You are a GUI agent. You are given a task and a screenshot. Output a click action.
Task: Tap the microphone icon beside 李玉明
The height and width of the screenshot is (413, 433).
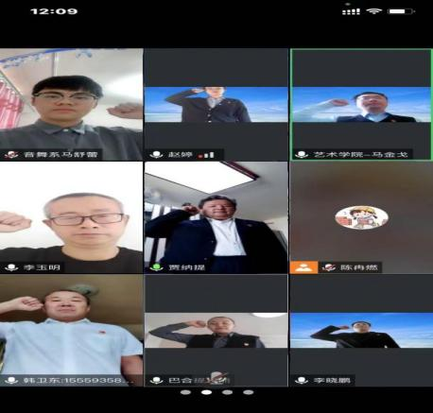(x=12, y=267)
